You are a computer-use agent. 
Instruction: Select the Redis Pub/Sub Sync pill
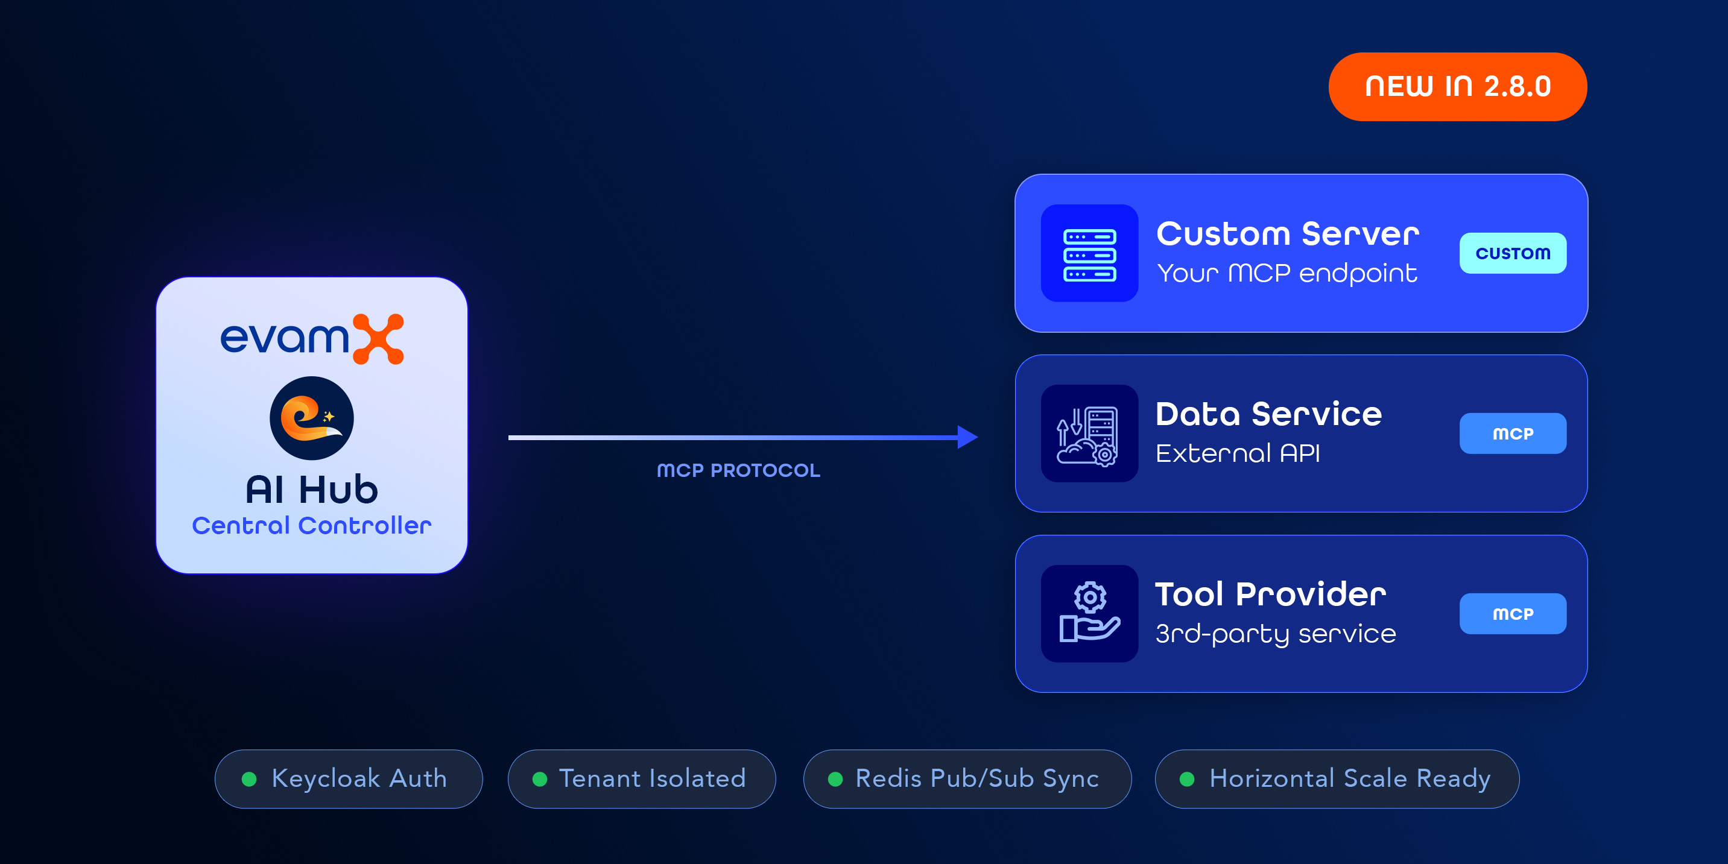click(967, 779)
